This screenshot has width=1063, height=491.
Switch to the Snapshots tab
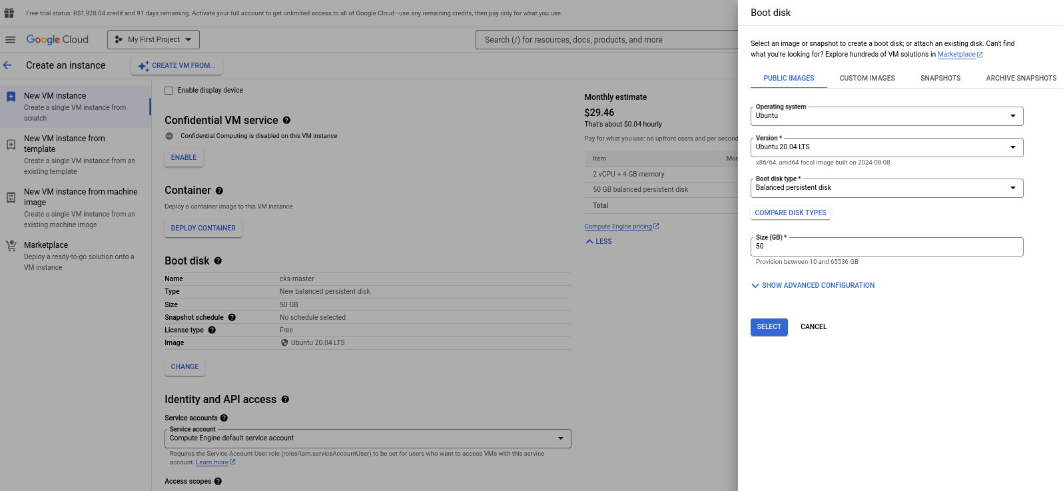pyautogui.click(x=940, y=79)
